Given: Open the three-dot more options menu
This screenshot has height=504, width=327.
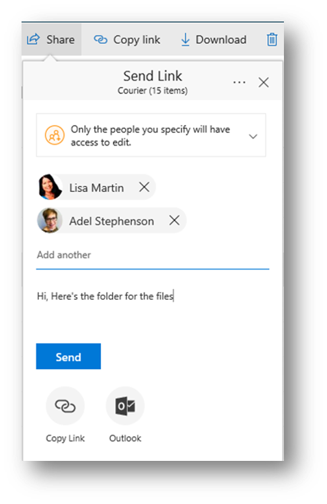Looking at the screenshot, I should [239, 83].
